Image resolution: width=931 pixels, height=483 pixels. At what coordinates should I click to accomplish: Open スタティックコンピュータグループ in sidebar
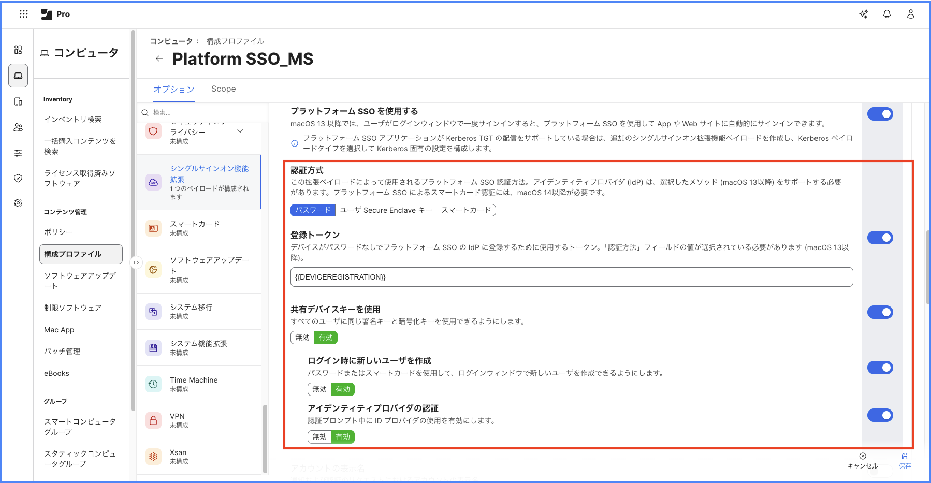tap(80, 459)
